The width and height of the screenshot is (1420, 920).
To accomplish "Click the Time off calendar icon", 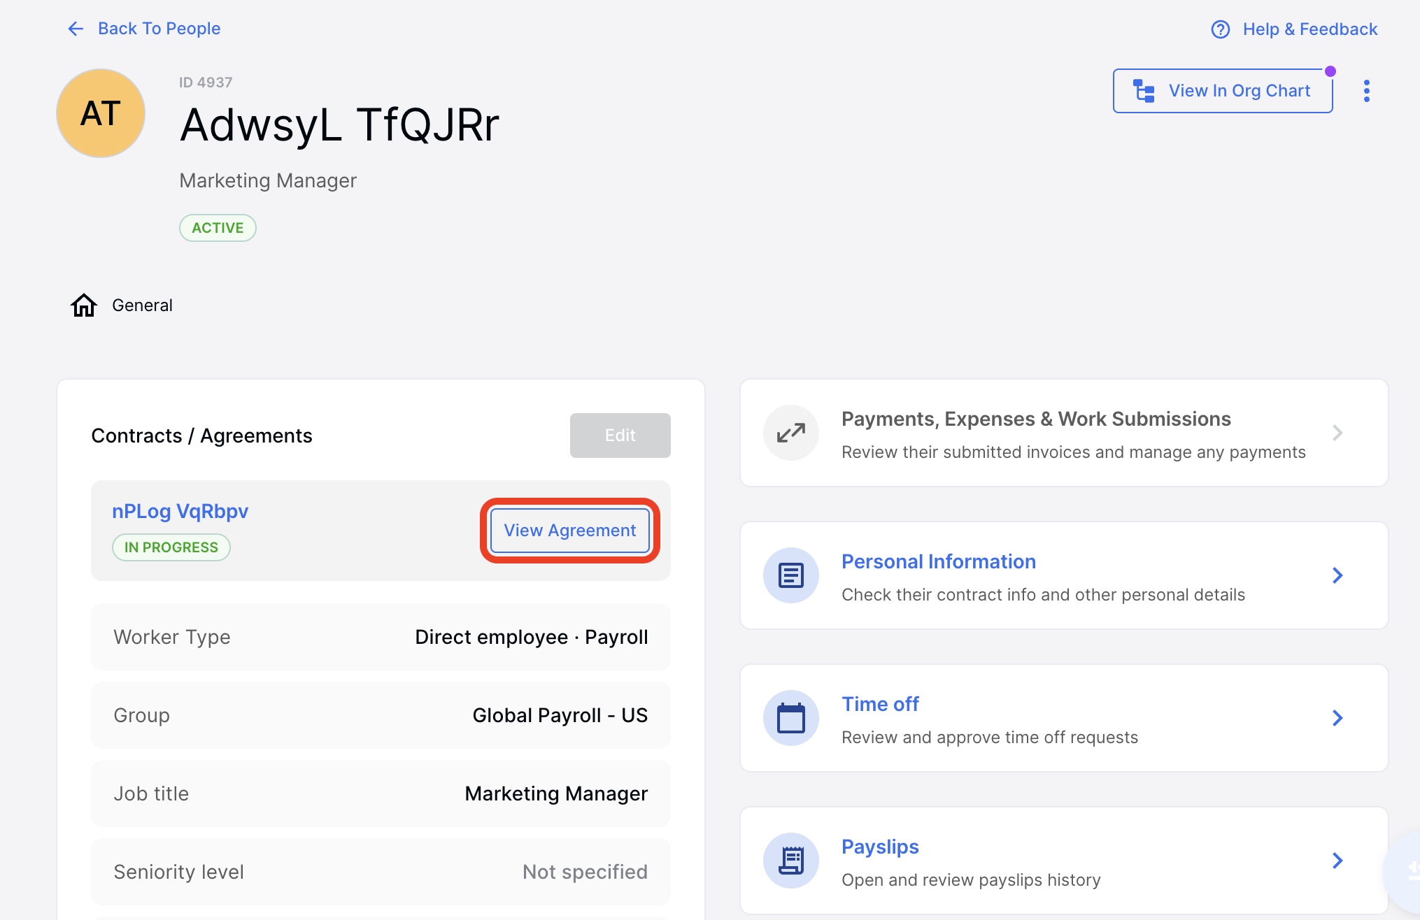I will pos(791,718).
